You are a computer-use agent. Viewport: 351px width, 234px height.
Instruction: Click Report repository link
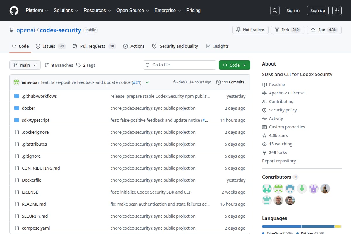point(279,161)
